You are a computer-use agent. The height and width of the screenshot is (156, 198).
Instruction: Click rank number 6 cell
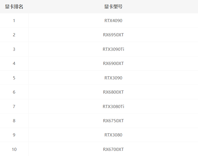(14, 92)
